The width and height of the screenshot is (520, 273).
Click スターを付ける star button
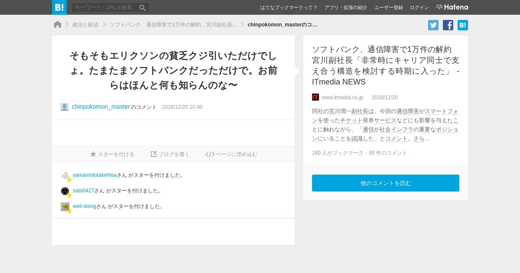[x=112, y=154]
